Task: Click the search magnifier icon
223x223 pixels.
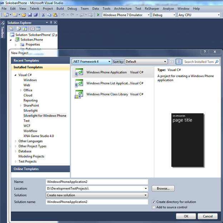Action: (217, 62)
